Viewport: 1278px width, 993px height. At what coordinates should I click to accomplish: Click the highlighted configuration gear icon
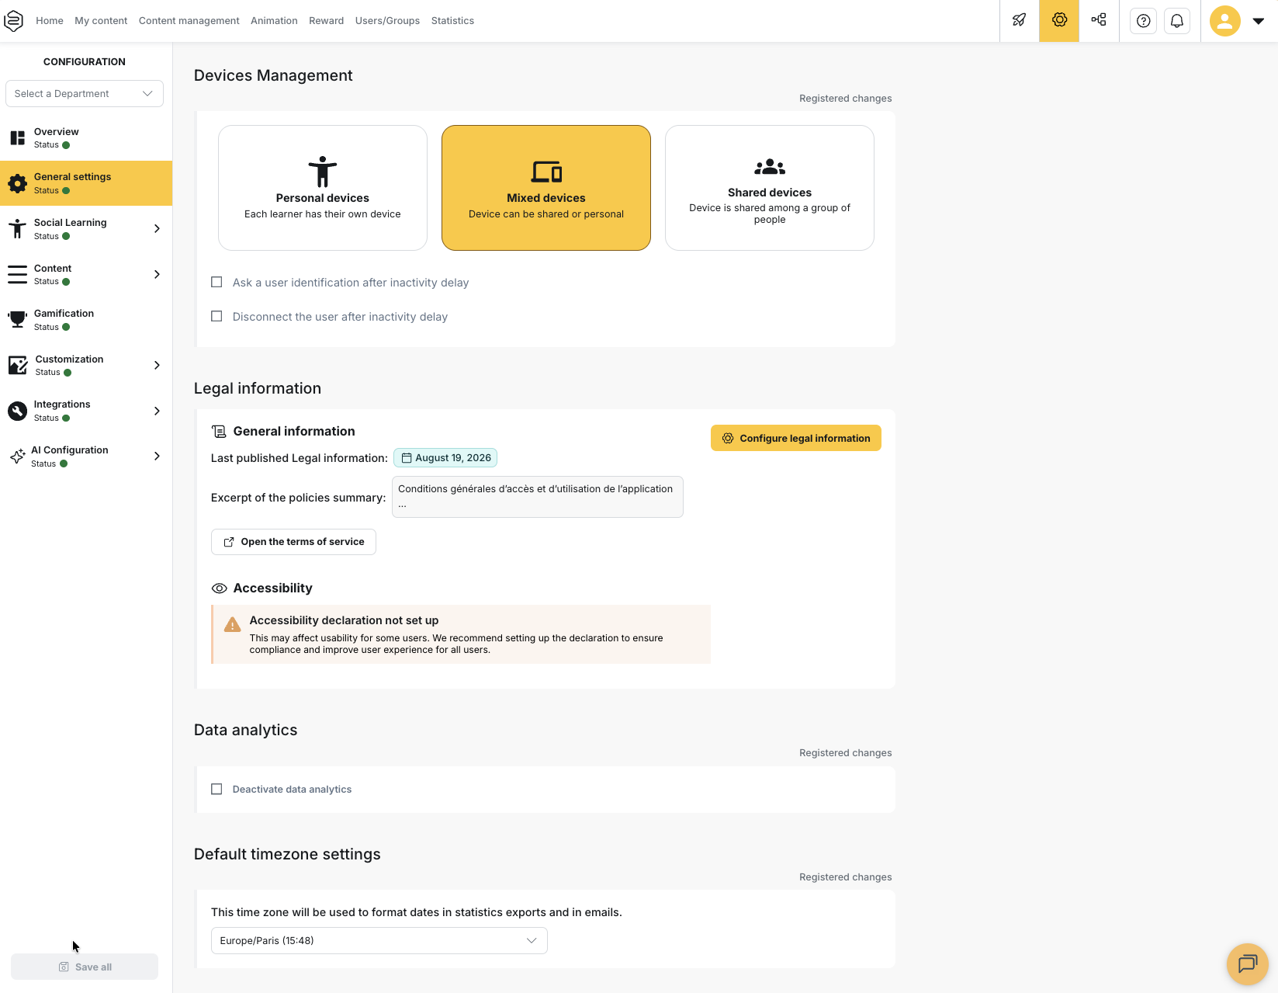click(1059, 21)
